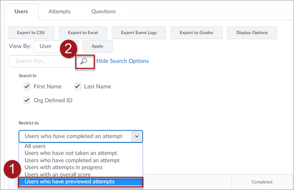The width and height of the screenshot is (294, 190).
Task: Select Users with attempts in progress
Action: click(x=80, y=167)
